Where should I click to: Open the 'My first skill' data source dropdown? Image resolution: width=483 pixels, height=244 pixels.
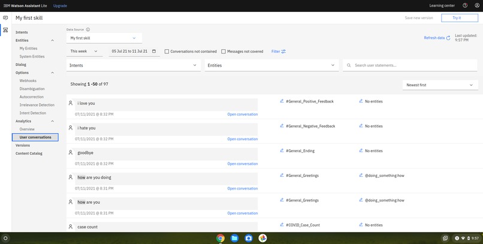tap(104, 38)
